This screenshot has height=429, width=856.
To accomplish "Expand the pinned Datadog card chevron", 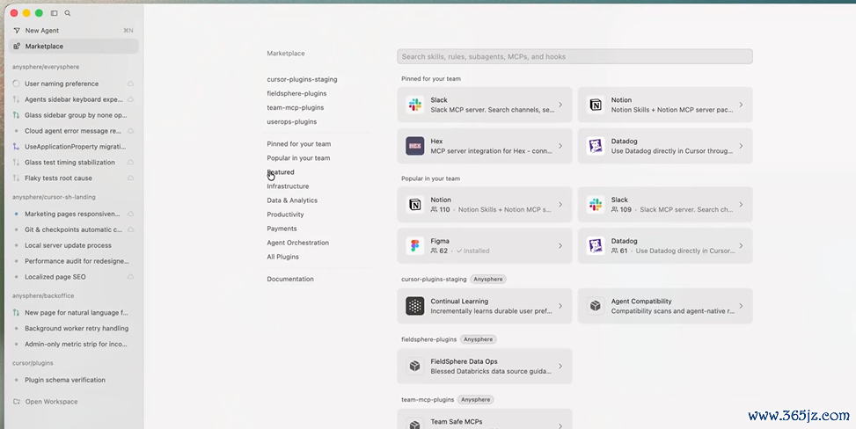I will pos(741,146).
